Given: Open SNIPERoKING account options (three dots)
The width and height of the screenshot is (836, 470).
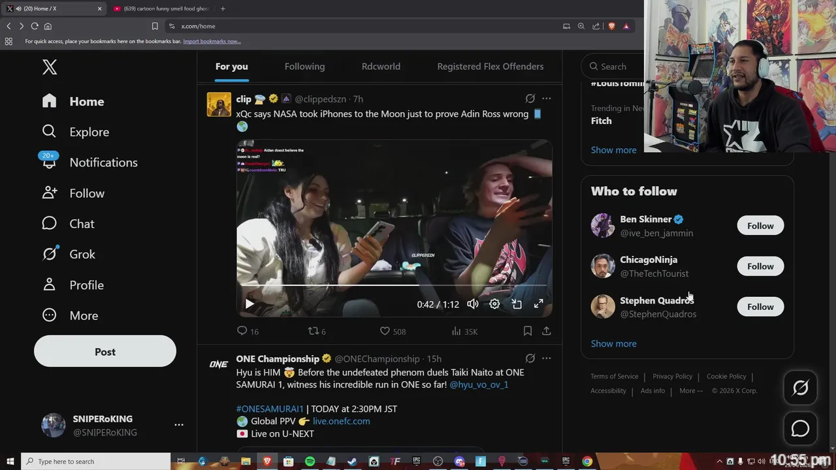Looking at the screenshot, I should point(179,425).
